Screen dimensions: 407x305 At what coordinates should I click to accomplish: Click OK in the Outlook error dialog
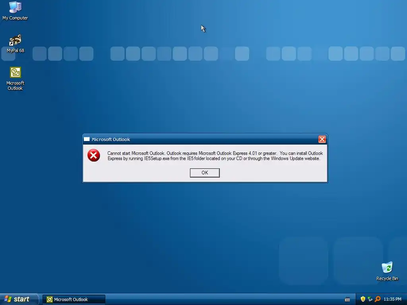pos(205,173)
